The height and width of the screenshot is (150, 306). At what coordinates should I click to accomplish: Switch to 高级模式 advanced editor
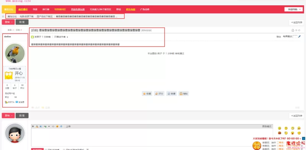pos(267,126)
